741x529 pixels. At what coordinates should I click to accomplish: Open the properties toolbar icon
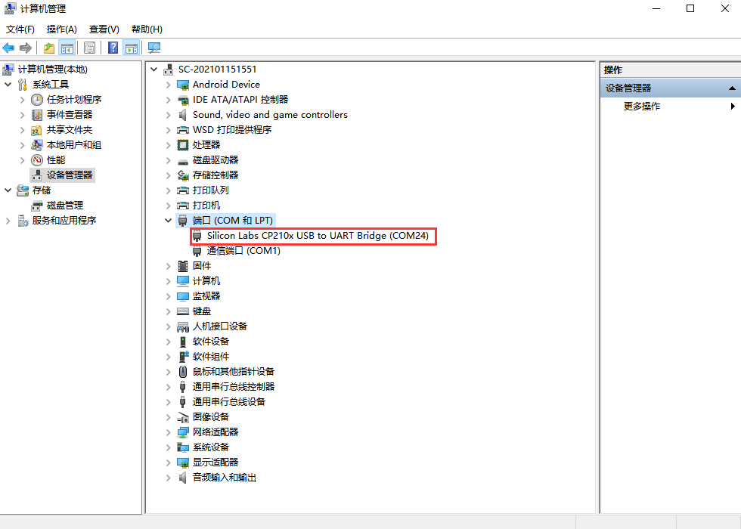coord(89,48)
